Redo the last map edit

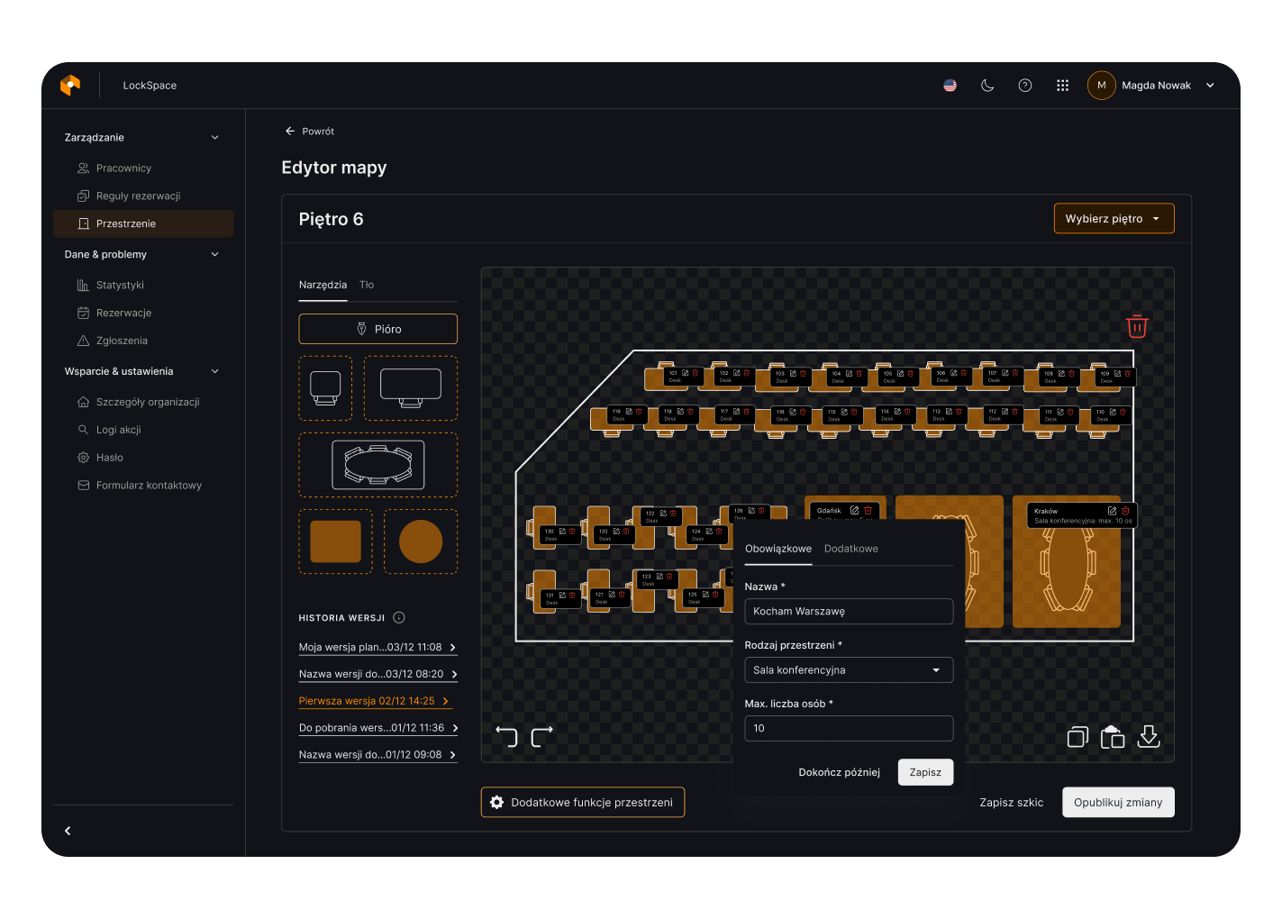[541, 737]
